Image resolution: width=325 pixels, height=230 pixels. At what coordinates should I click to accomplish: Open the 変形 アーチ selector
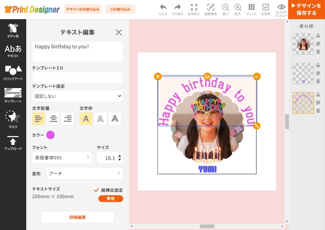[x=85, y=173]
